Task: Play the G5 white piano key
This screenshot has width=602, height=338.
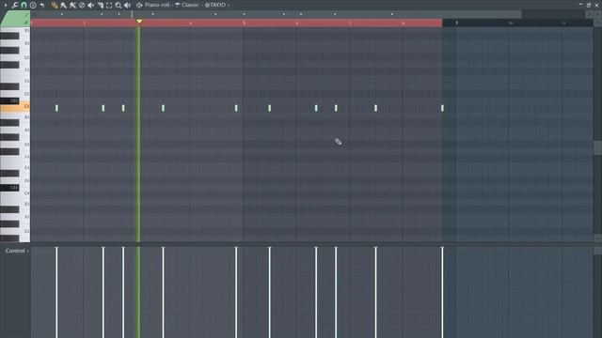Action: 24,58
